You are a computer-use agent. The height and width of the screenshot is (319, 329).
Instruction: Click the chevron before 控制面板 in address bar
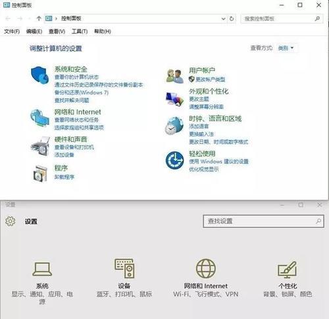coord(56,18)
